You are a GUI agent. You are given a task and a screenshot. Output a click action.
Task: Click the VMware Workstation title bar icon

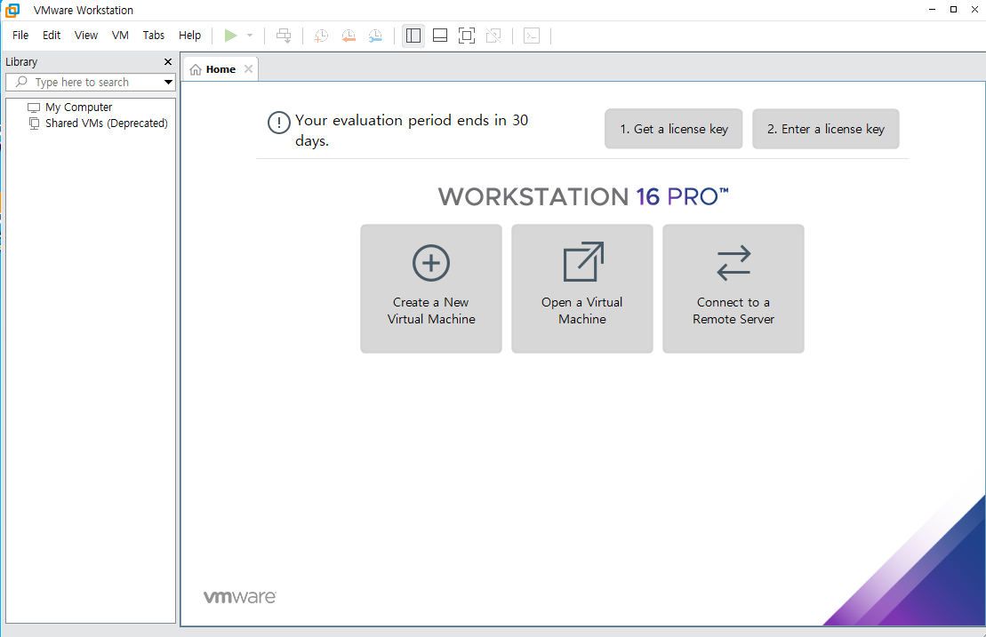tap(12, 10)
